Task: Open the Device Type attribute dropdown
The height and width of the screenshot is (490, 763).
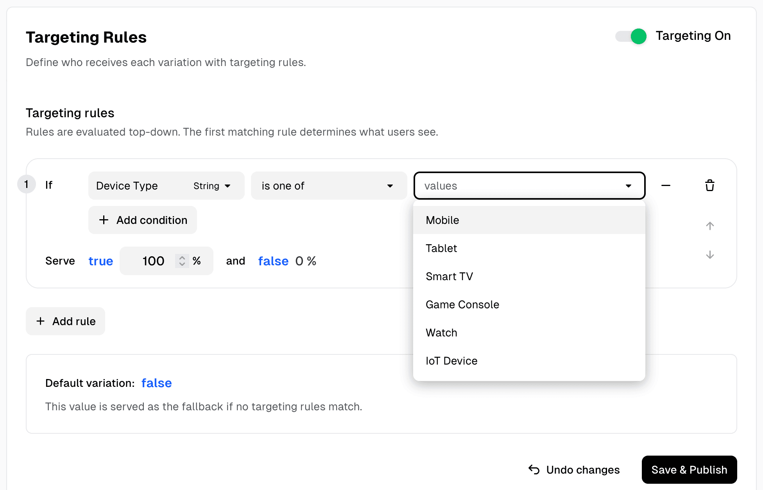Action: tap(166, 186)
